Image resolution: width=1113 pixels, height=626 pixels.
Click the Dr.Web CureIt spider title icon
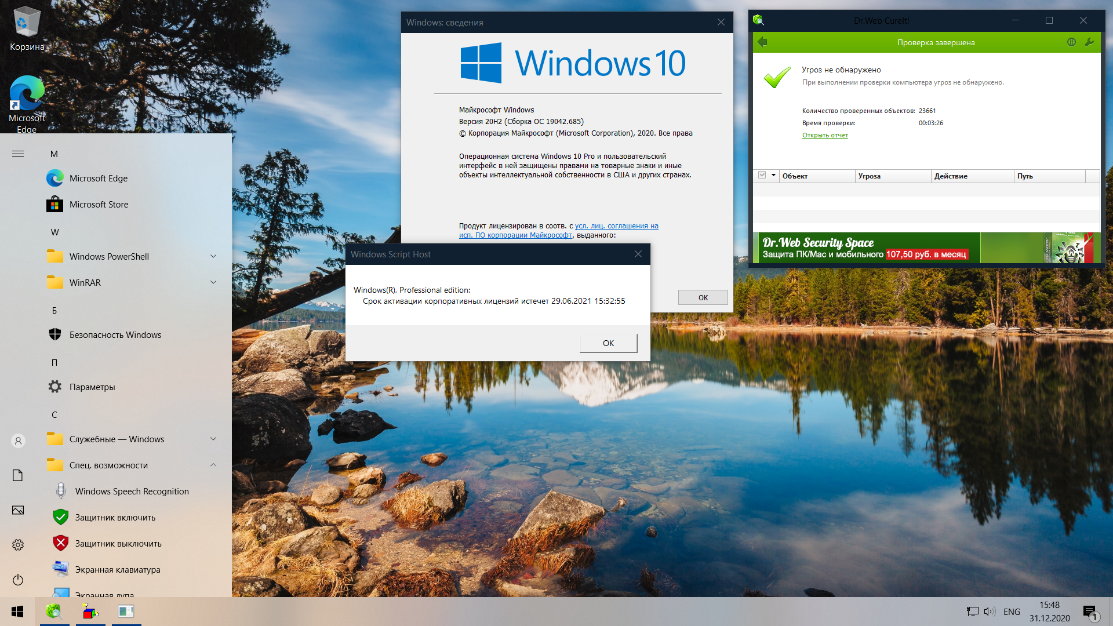pyautogui.click(x=758, y=20)
